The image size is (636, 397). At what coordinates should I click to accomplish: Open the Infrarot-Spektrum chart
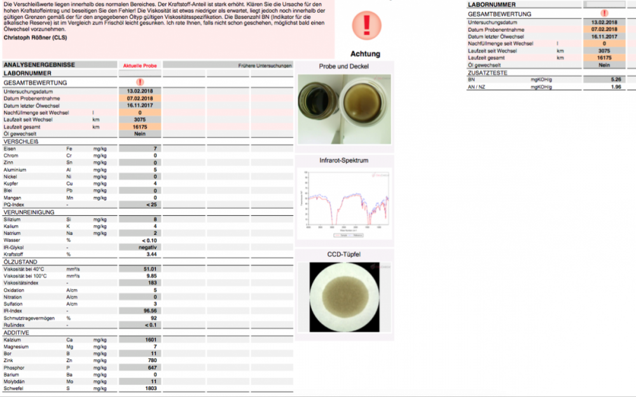pyautogui.click(x=344, y=200)
